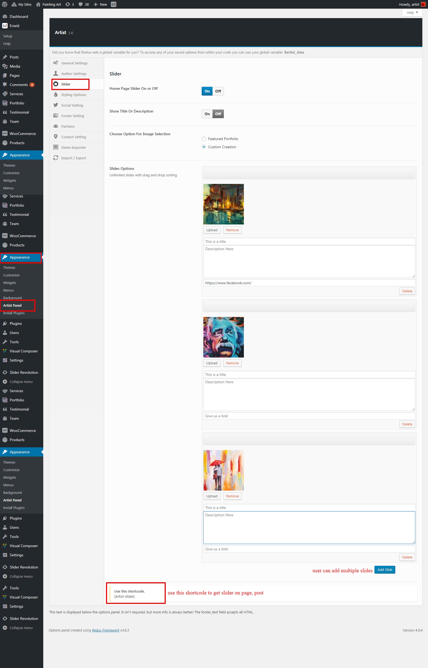Open Comments via its sidebar speech icon

(5, 84)
